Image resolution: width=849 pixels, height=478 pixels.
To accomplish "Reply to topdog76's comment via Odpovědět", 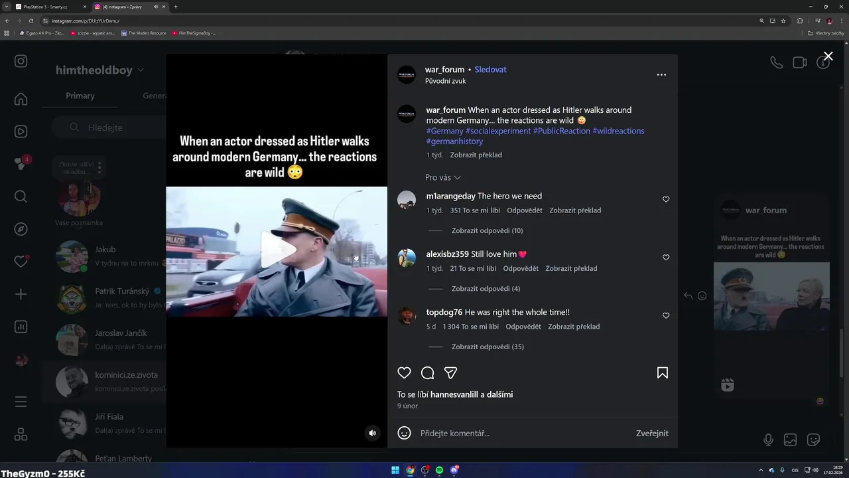I will [523, 327].
